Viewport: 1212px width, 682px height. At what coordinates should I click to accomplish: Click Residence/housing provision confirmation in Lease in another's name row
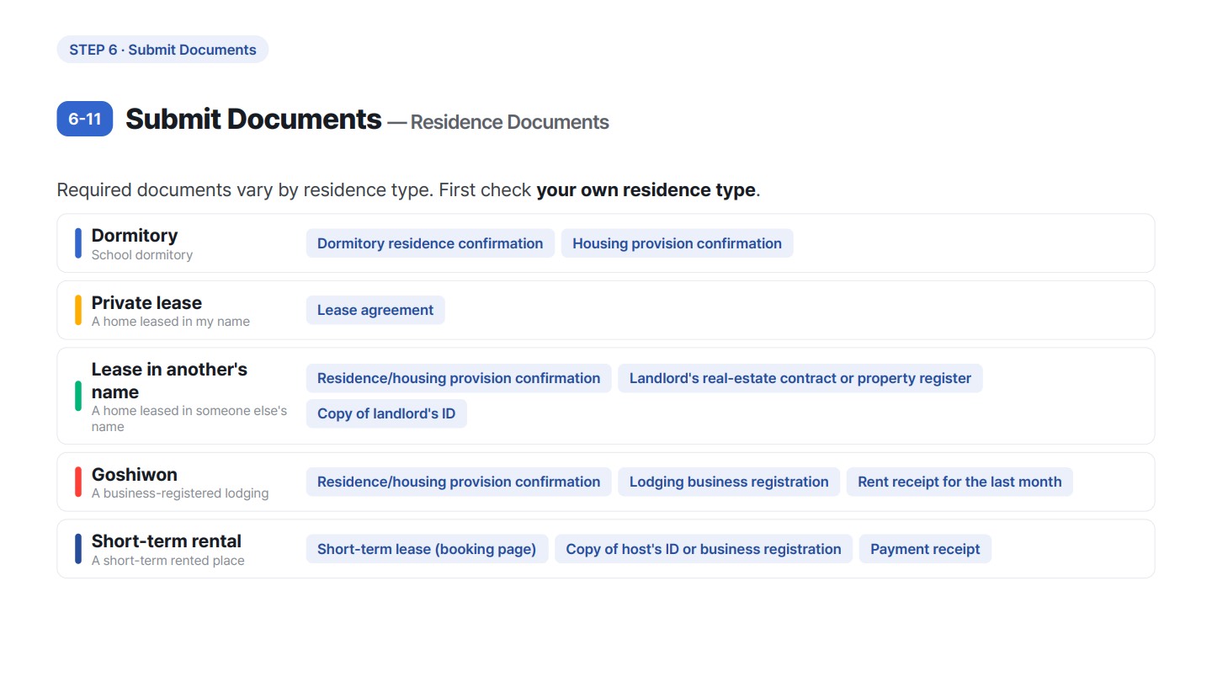click(459, 378)
